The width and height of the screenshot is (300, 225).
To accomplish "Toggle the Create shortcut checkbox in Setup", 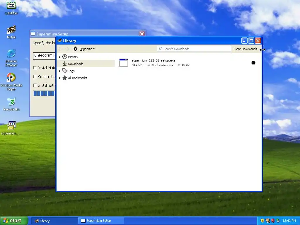I will click(x=35, y=76).
